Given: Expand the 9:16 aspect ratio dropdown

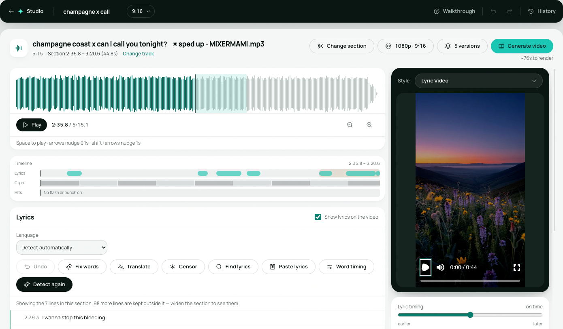Looking at the screenshot, I should (x=141, y=11).
